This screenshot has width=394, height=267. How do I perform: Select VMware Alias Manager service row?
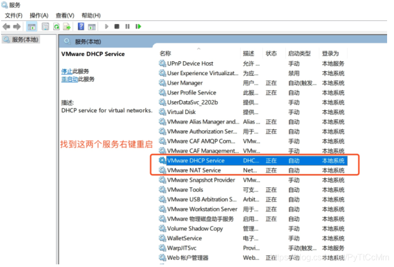coord(253,122)
